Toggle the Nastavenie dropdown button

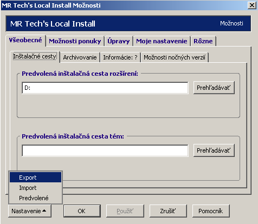coord(30,211)
